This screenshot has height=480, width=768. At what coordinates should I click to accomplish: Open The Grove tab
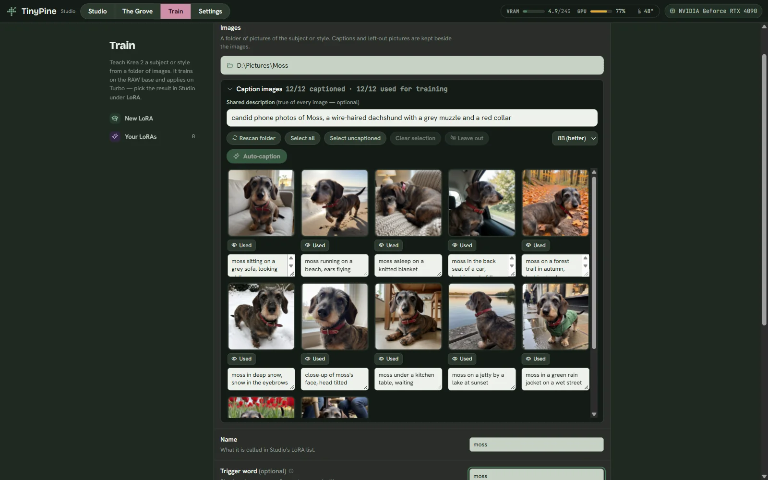pos(137,11)
